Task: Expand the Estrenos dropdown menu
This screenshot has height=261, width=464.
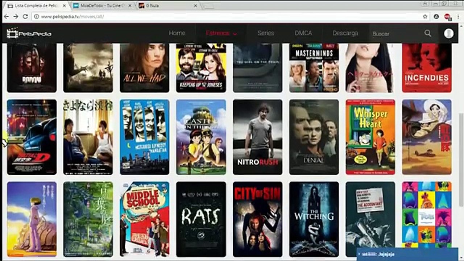Action: [221, 33]
